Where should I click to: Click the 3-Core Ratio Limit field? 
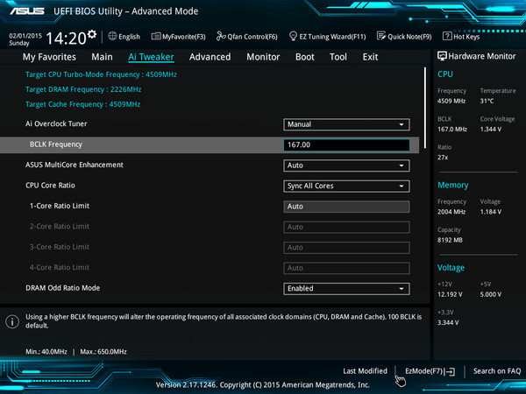click(346, 248)
